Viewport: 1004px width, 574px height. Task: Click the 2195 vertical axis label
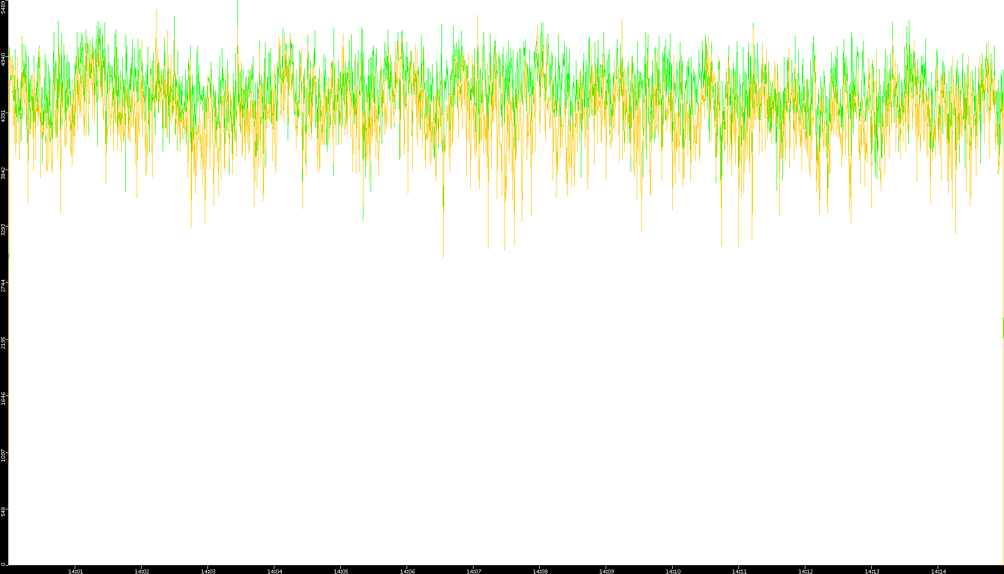(3, 343)
